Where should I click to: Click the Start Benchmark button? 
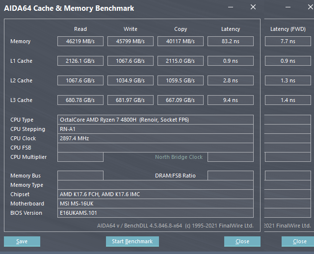pyautogui.click(x=132, y=241)
